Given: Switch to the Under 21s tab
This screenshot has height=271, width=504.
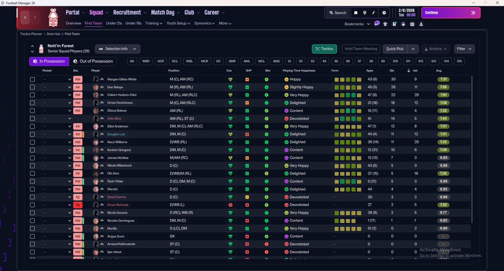Looking at the screenshot, I should [x=114, y=23].
